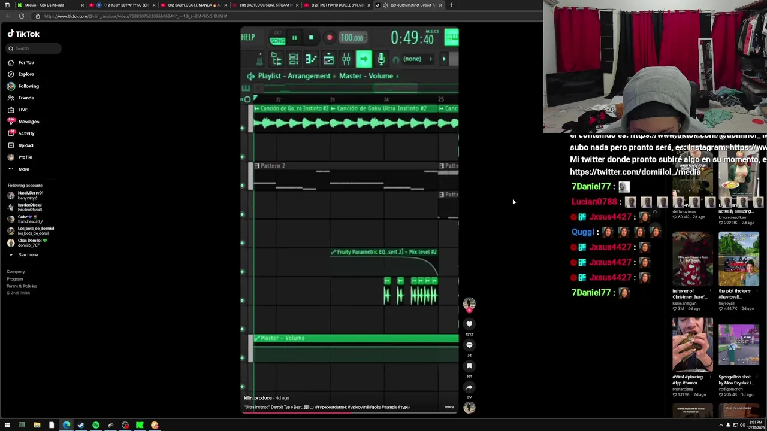Viewport: 767px width, 431px height.
Task: Open the Activity notifications
Action: coord(21,133)
